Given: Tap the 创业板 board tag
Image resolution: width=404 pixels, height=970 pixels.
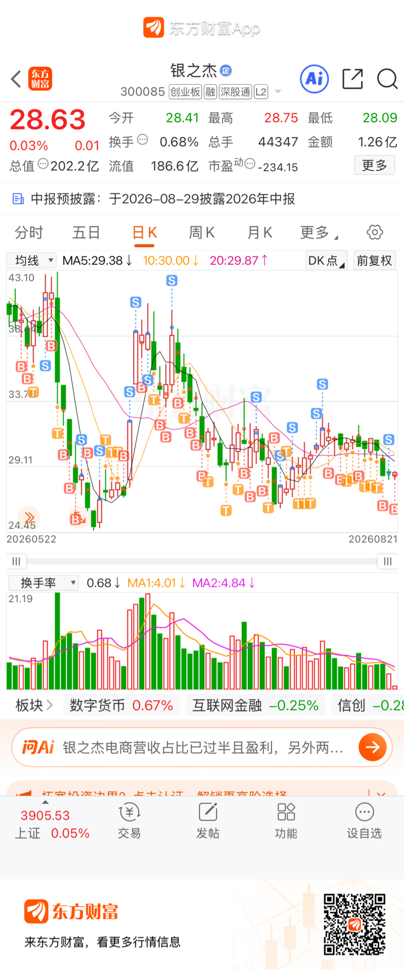Looking at the screenshot, I should [x=185, y=92].
